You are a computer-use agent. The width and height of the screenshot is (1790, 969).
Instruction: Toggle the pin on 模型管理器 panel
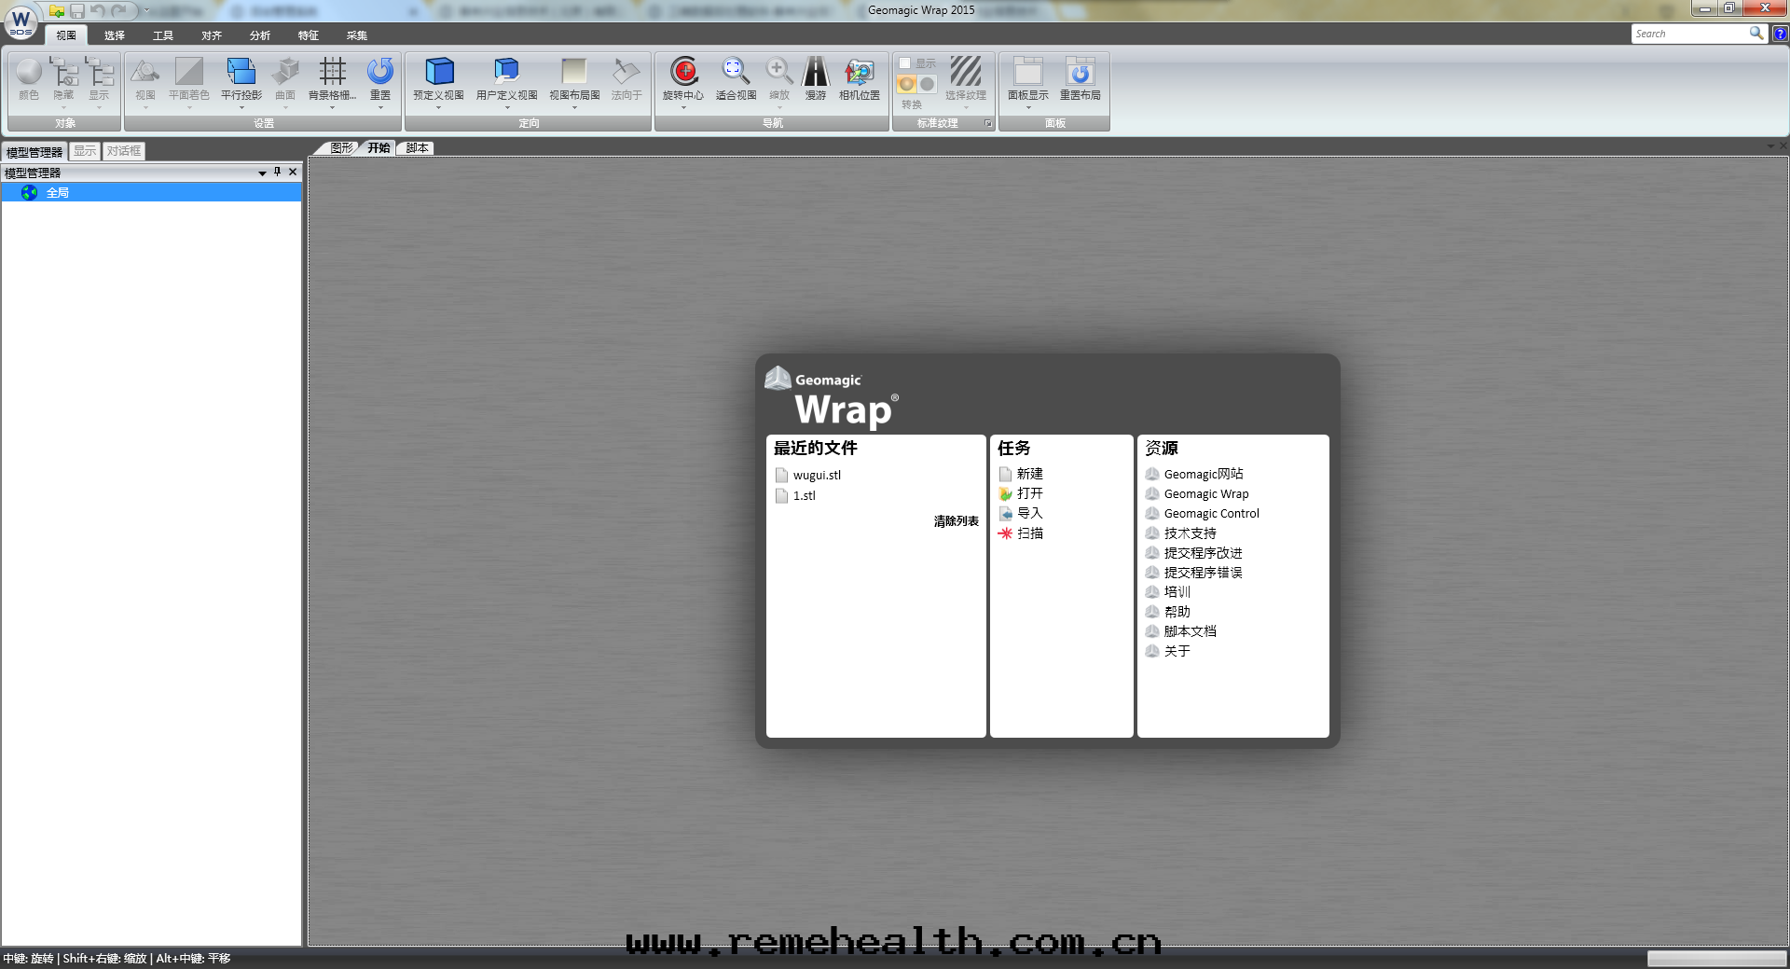click(277, 173)
